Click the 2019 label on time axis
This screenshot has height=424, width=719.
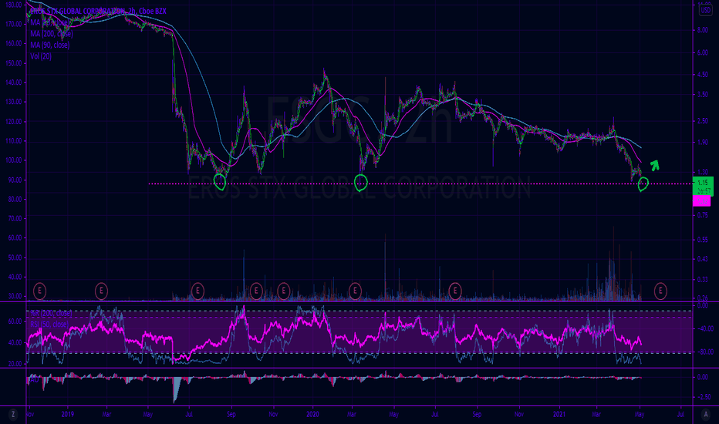(x=67, y=415)
